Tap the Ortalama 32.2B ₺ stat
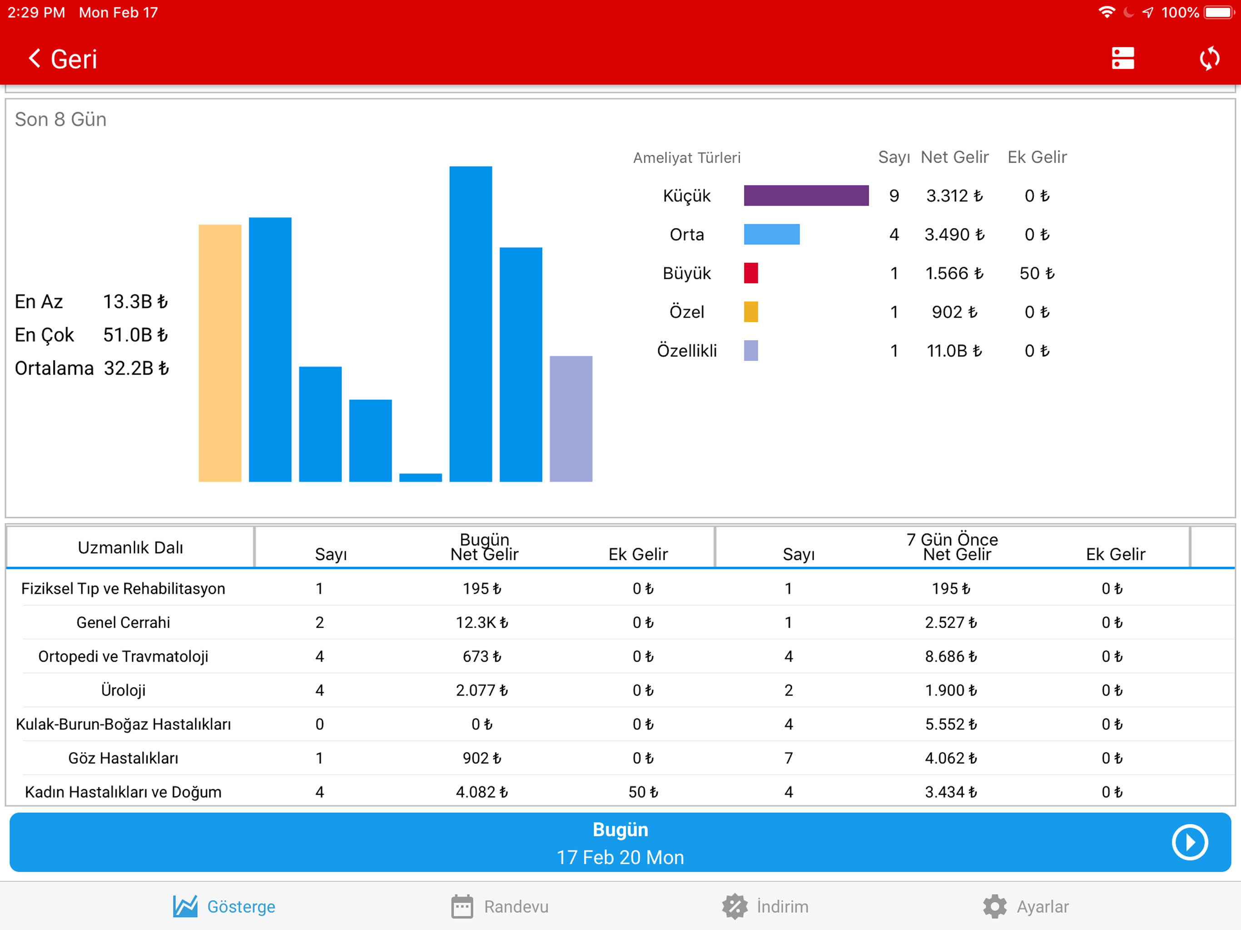 click(x=91, y=368)
